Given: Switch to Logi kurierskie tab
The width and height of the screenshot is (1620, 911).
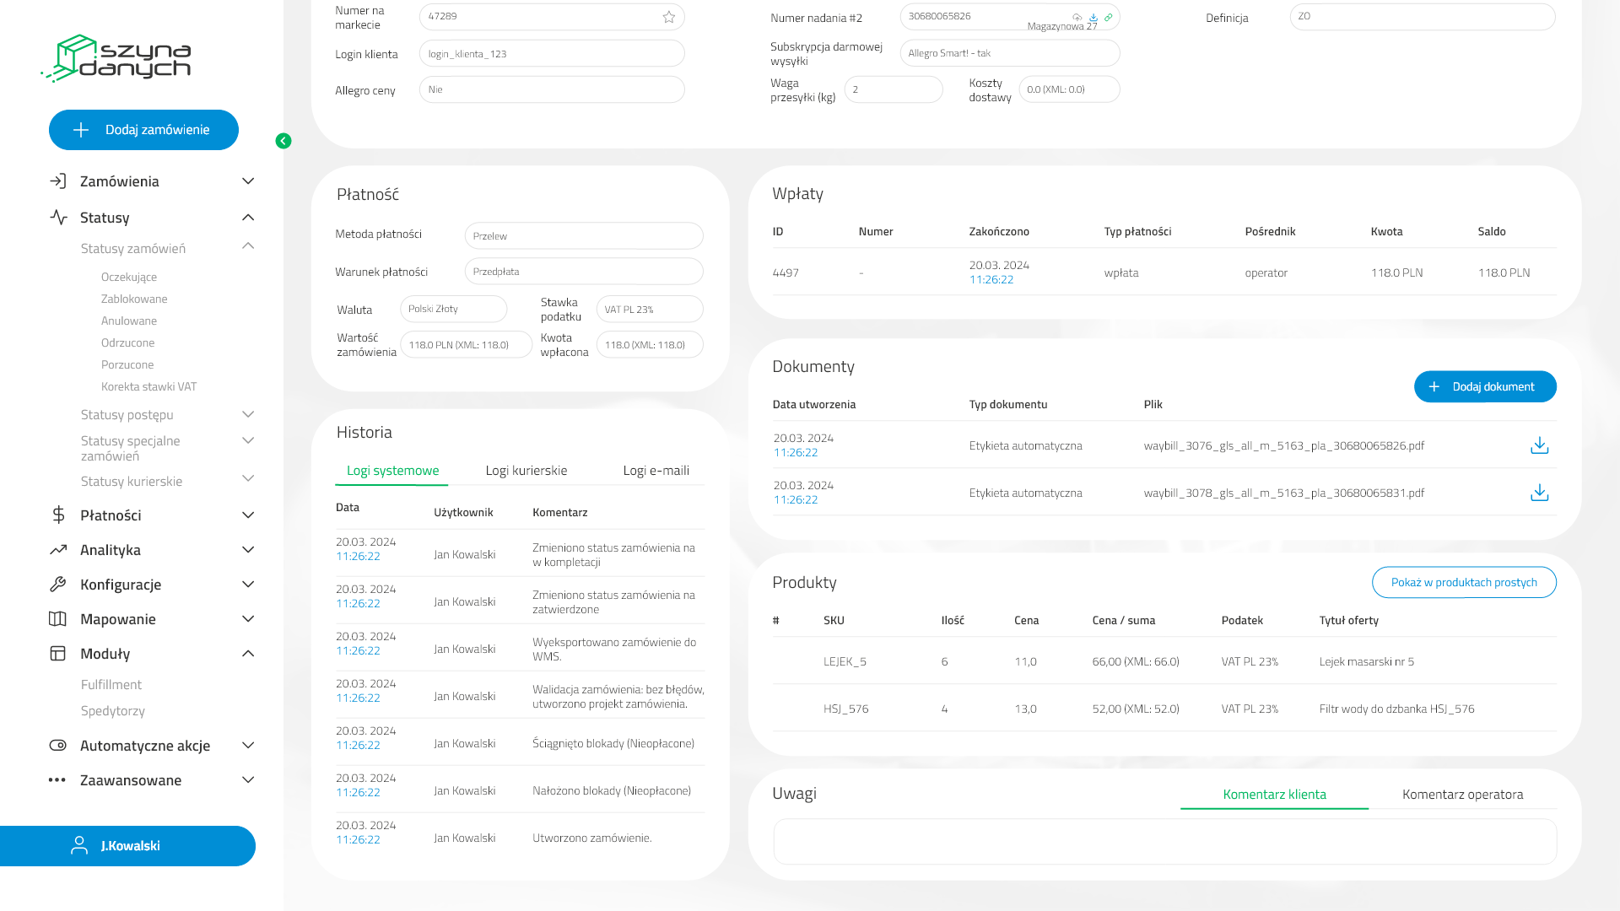Looking at the screenshot, I should coord(526,471).
